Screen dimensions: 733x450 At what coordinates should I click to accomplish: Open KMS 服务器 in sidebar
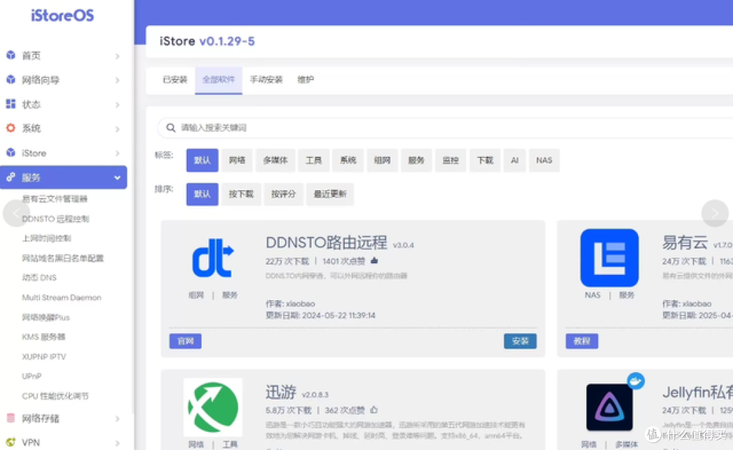43,337
